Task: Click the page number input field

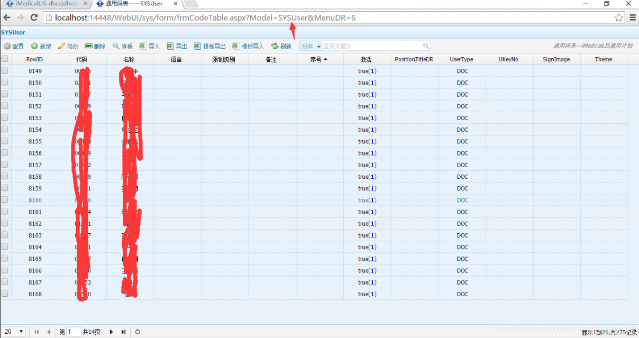Action: coord(74,332)
